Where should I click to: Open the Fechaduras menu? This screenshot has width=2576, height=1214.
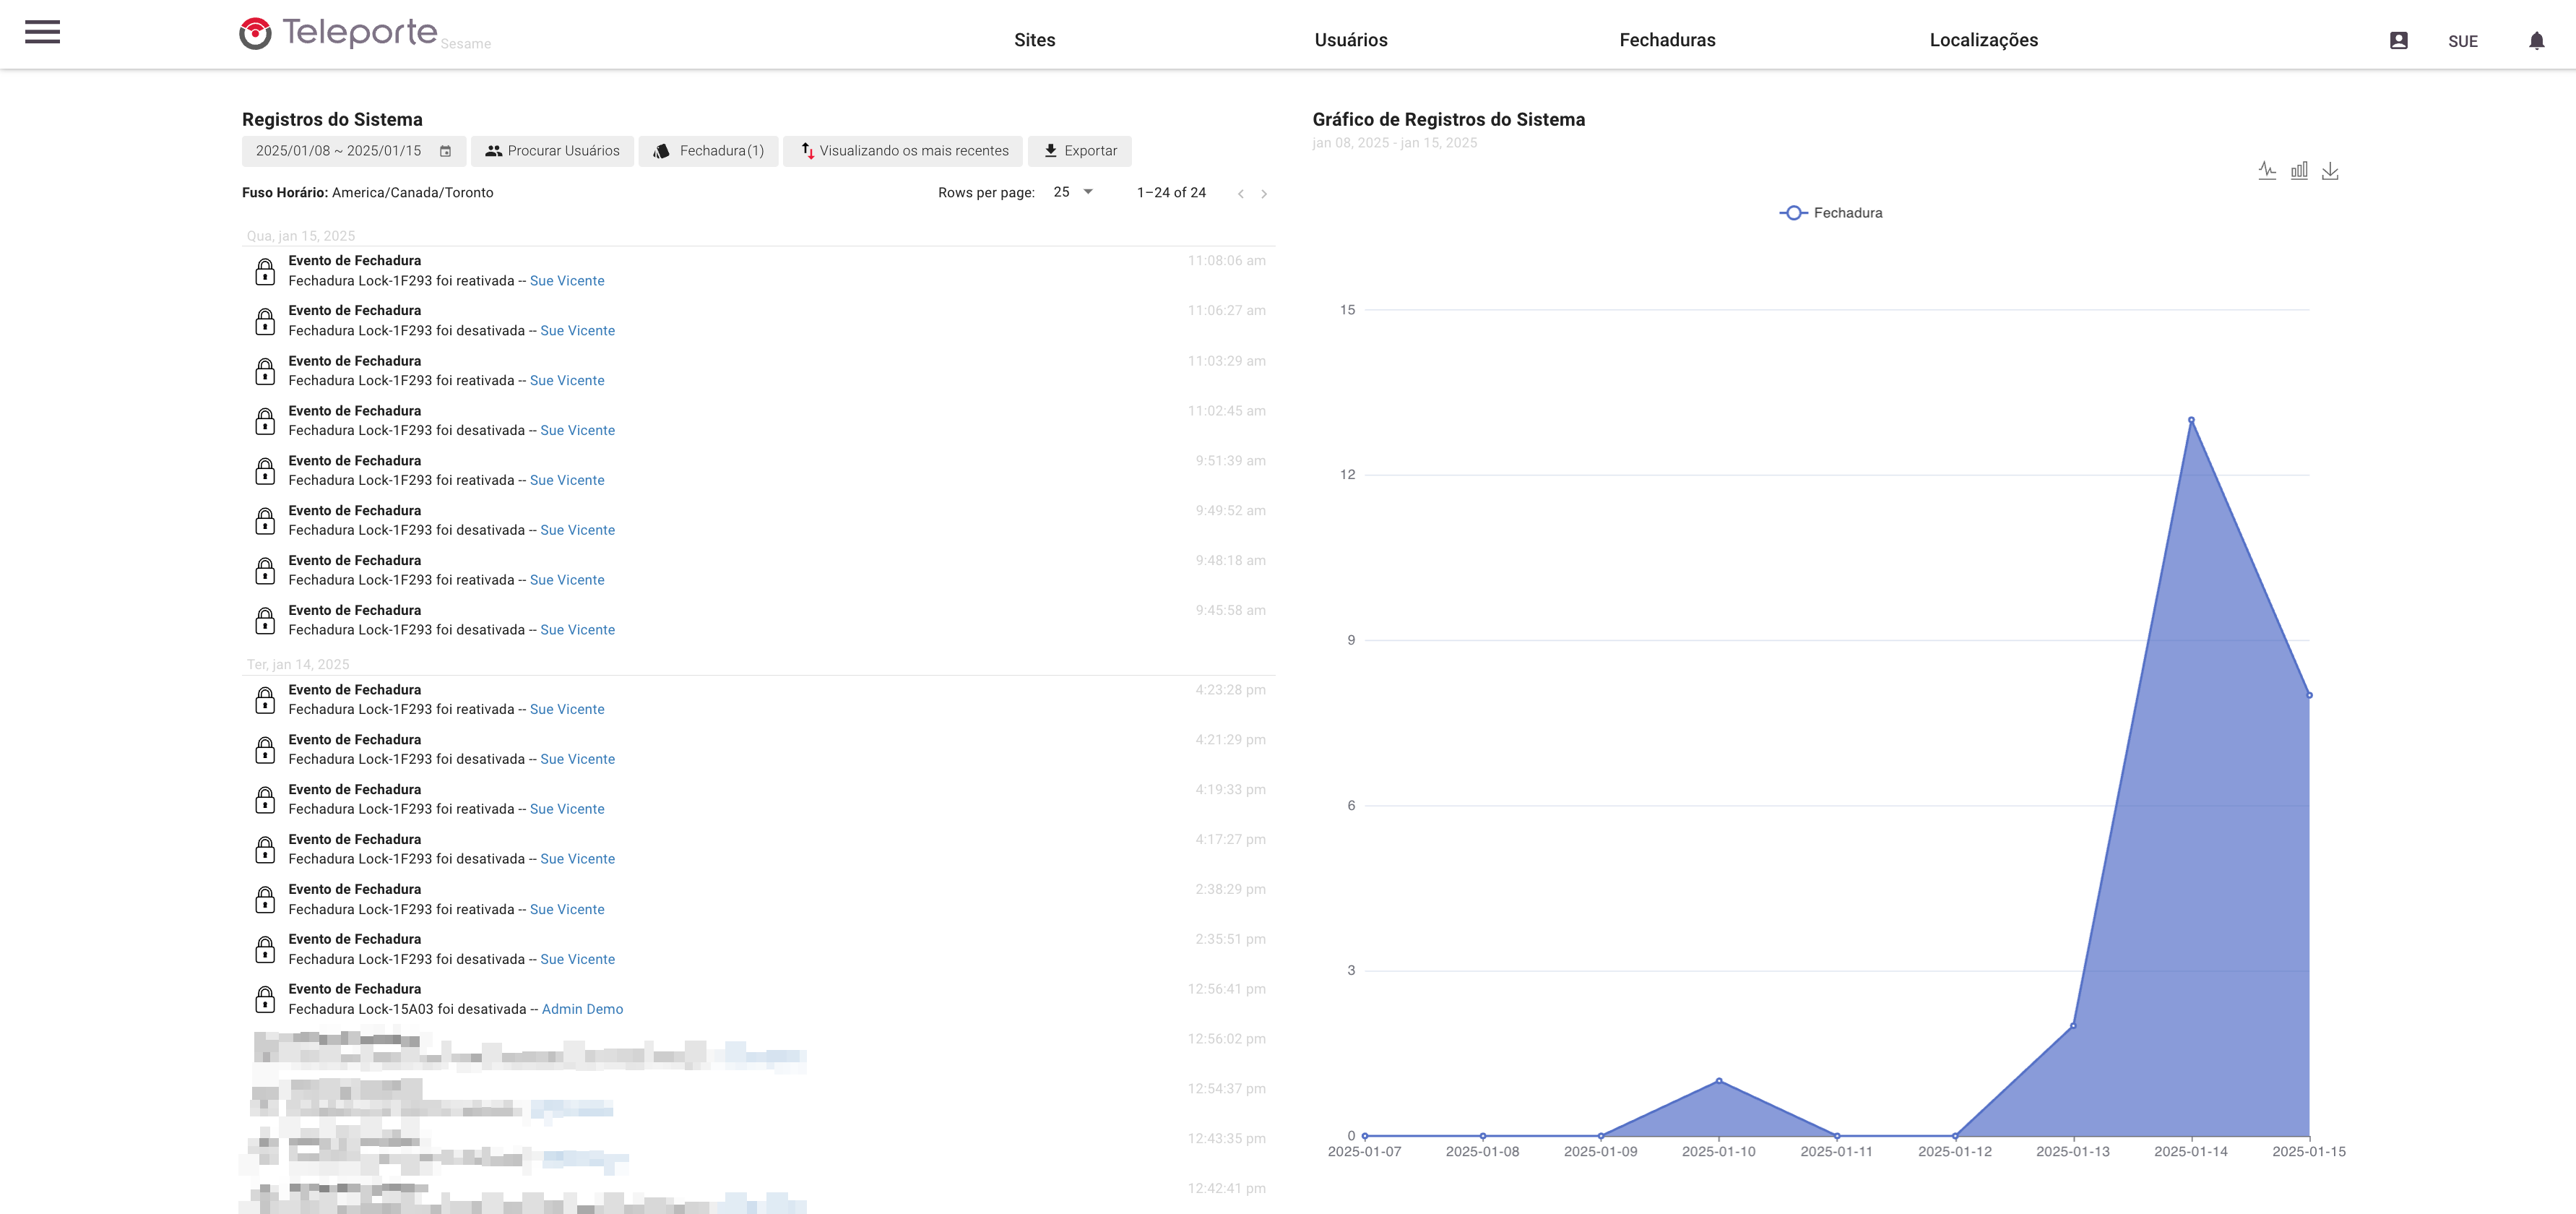(x=1667, y=40)
